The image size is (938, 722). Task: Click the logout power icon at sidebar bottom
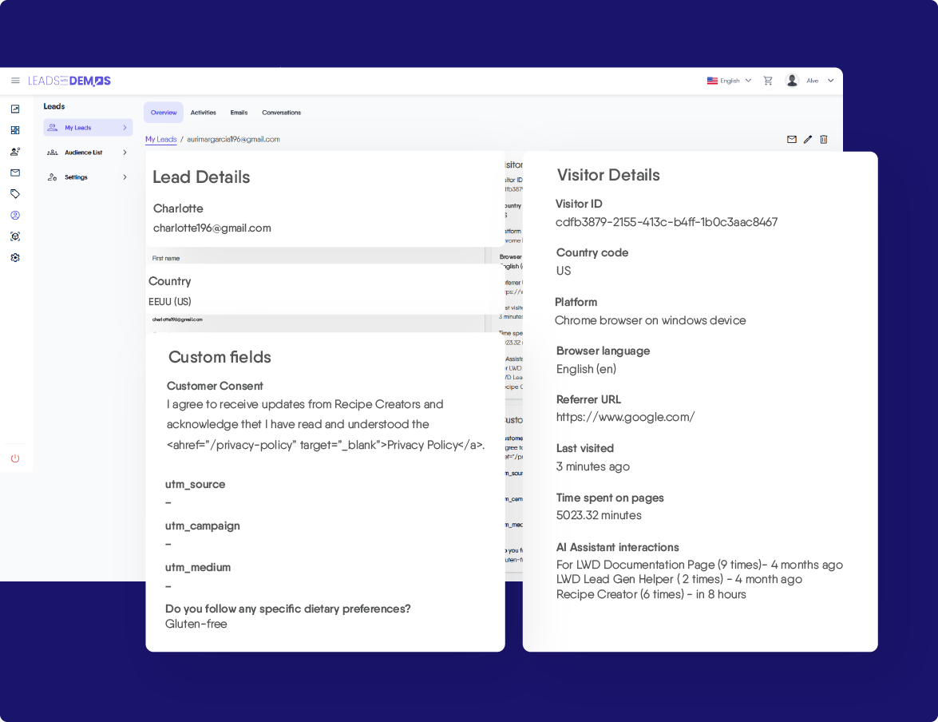point(15,458)
